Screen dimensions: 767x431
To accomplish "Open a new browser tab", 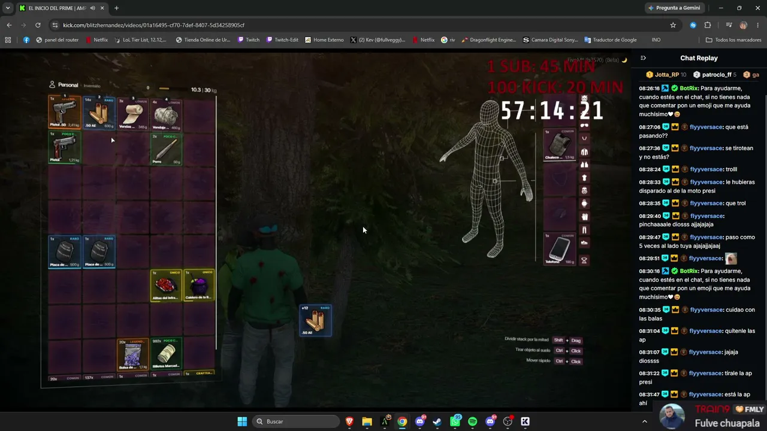I will (x=116, y=8).
